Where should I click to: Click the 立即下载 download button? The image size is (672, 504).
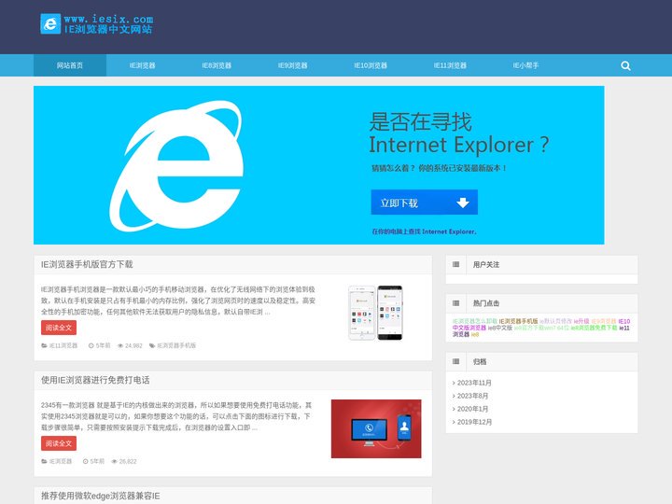pos(425,203)
